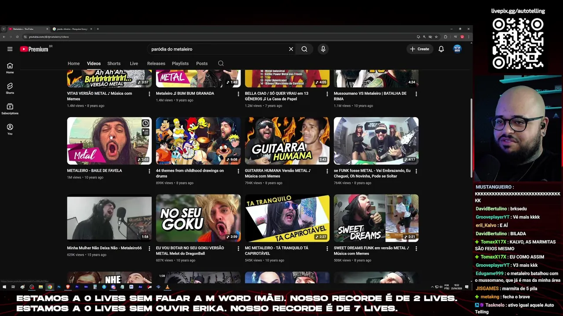Open a new browser tab
The image size is (563, 316).
pyautogui.click(x=98, y=29)
